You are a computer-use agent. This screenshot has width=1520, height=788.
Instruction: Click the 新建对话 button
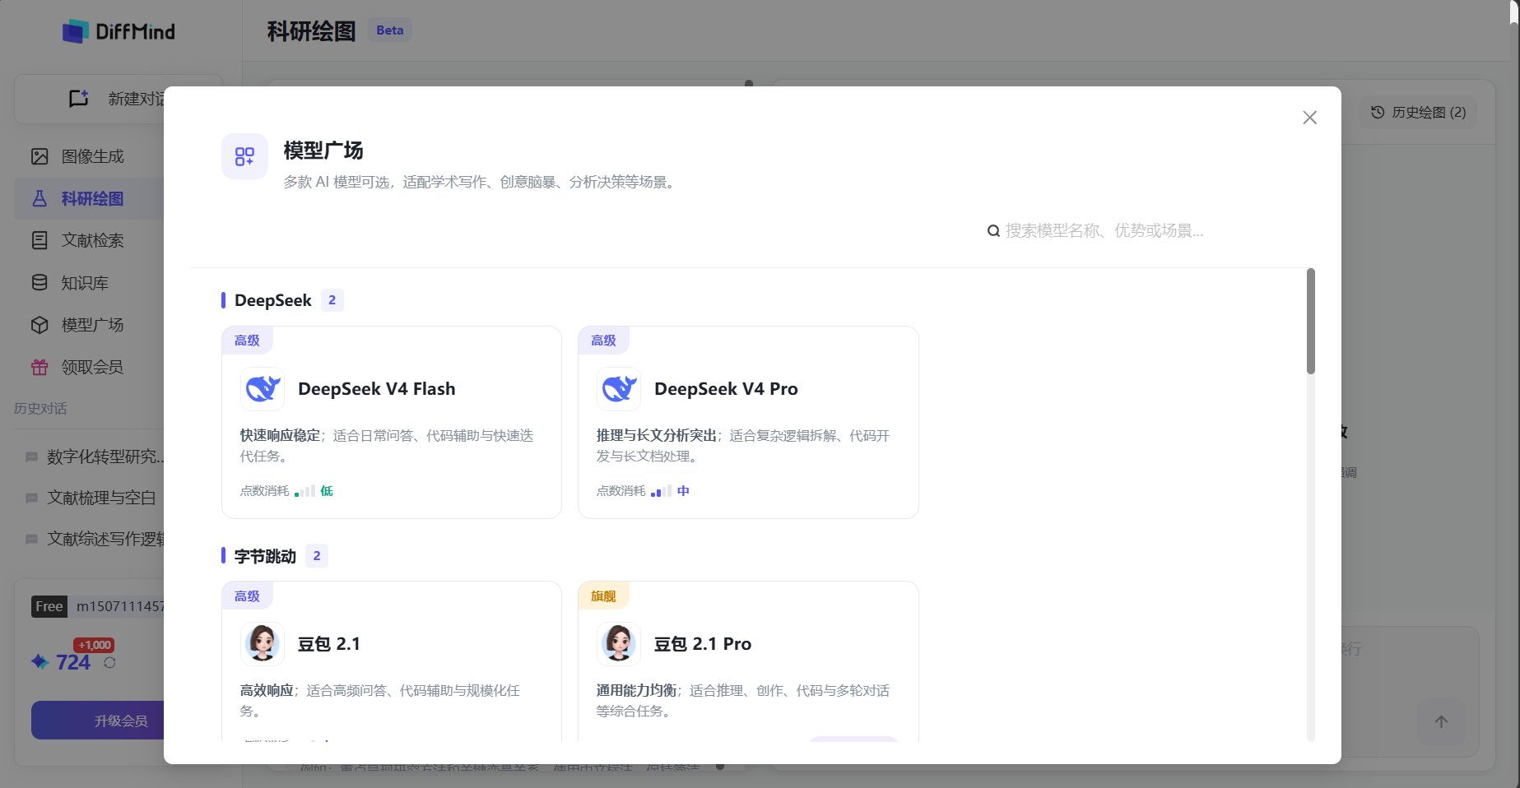pyautogui.click(x=118, y=99)
